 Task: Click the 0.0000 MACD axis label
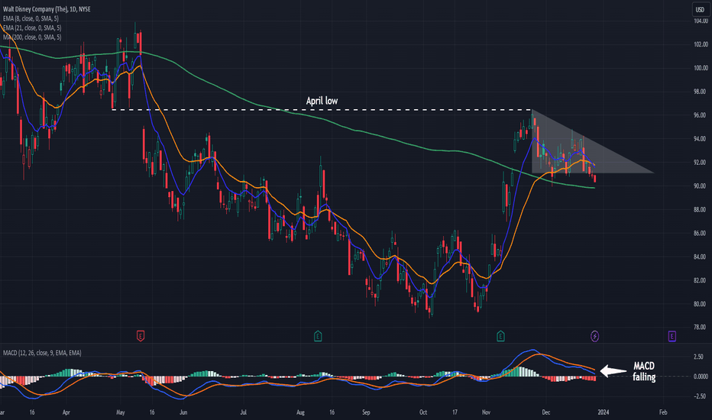(701, 376)
